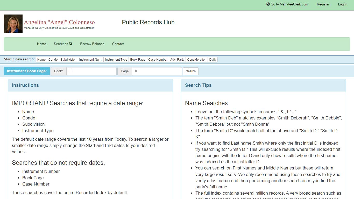Click the Instructions panel heading
Viewport: 354px width, 199px height.
[25, 85]
